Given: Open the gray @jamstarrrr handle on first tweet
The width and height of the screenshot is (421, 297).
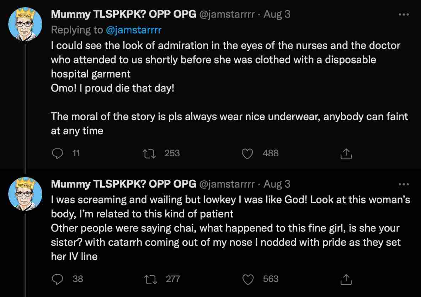Looking at the screenshot, I should pyautogui.click(x=227, y=15).
